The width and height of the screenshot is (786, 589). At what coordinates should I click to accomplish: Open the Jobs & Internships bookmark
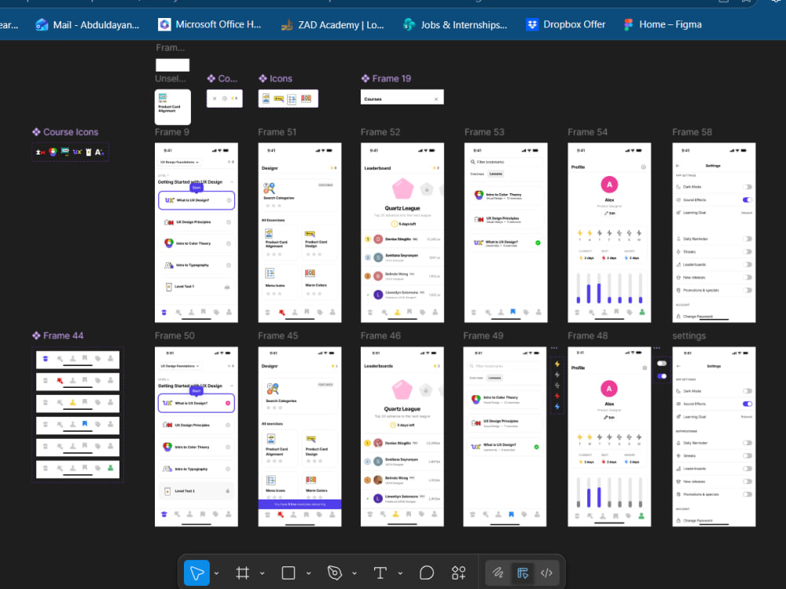pyautogui.click(x=454, y=24)
